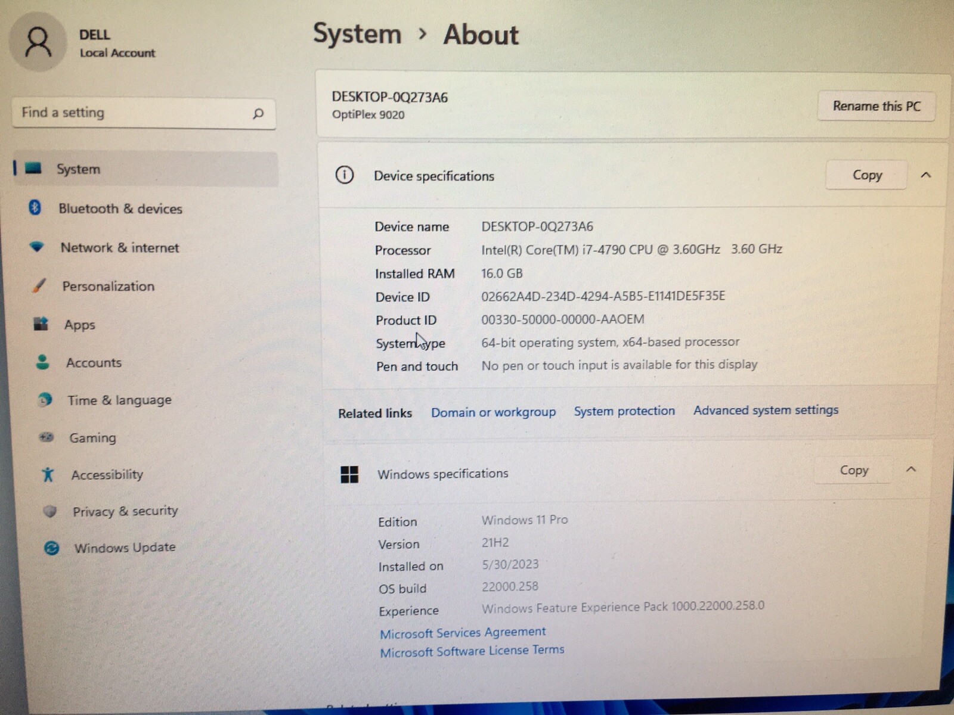Copy the Windows specifications
The height and width of the screenshot is (715, 954).
[x=854, y=470]
